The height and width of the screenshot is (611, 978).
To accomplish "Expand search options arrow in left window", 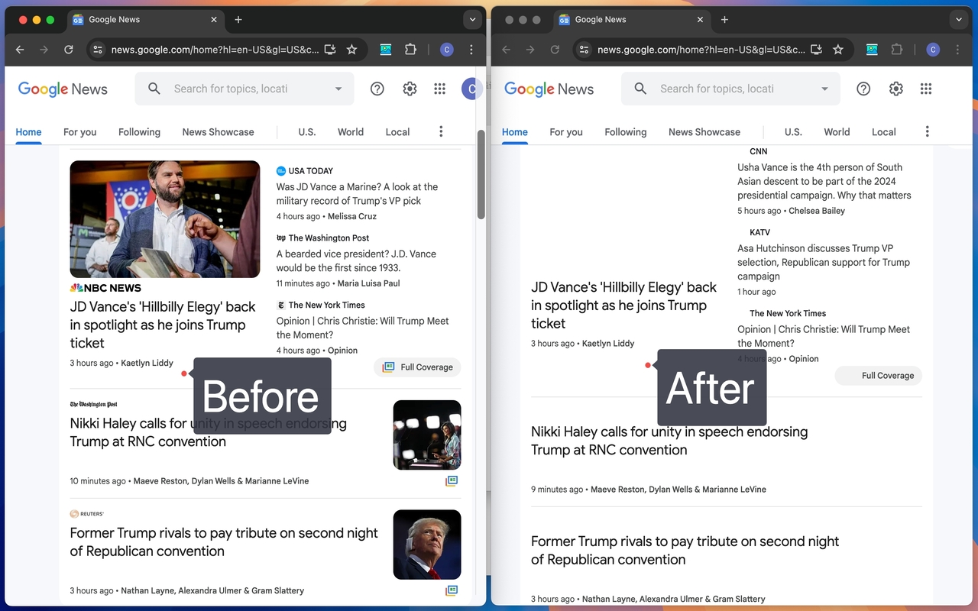I will (x=338, y=89).
